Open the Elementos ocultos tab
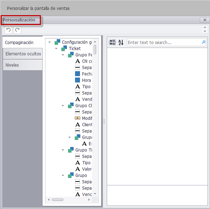Image resolution: width=210 pixels, height=209 pixels. 23,54
